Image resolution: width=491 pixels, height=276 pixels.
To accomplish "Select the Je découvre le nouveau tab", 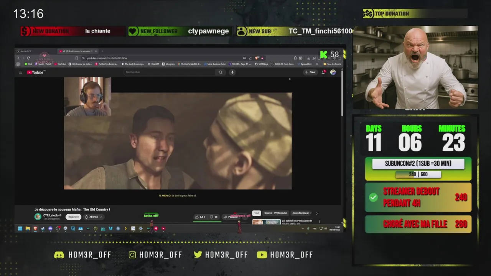I will tap(77, 51).
